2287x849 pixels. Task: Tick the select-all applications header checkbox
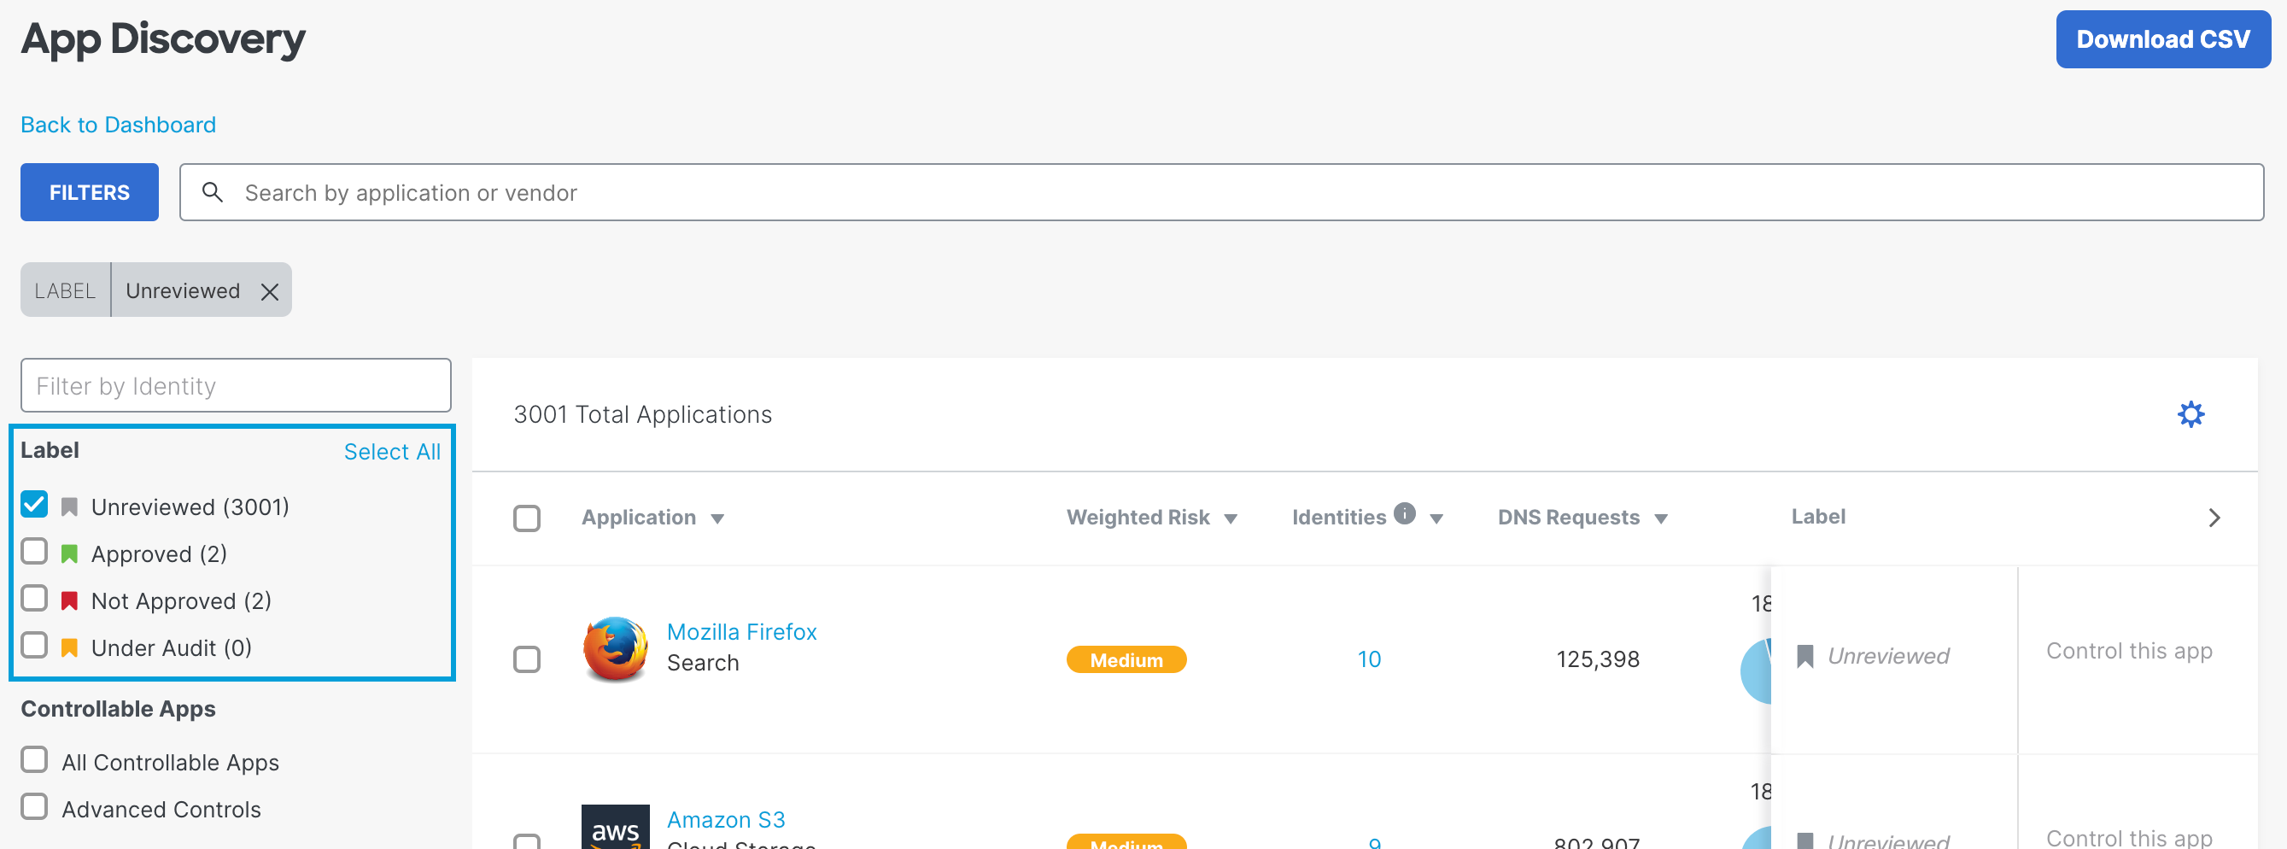[528, 518]
